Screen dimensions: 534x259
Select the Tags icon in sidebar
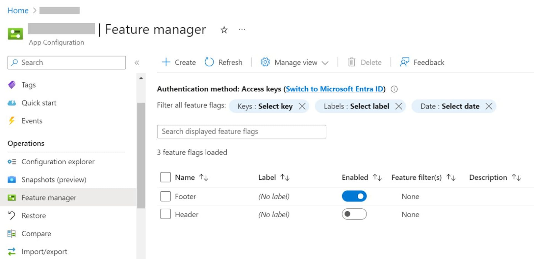(x=12, y=85)
